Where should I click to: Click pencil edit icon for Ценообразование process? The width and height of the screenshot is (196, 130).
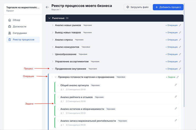[180, 54]
